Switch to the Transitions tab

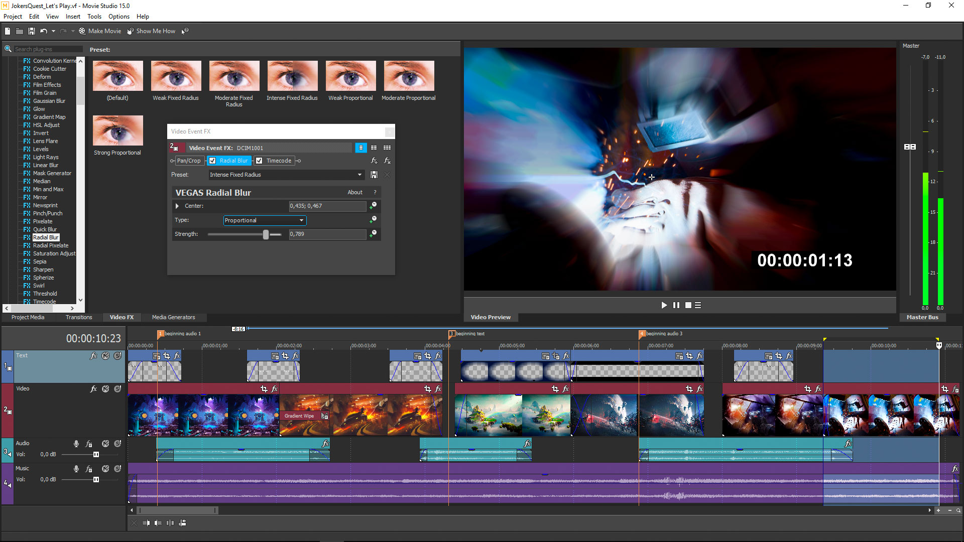coord(78,317)
